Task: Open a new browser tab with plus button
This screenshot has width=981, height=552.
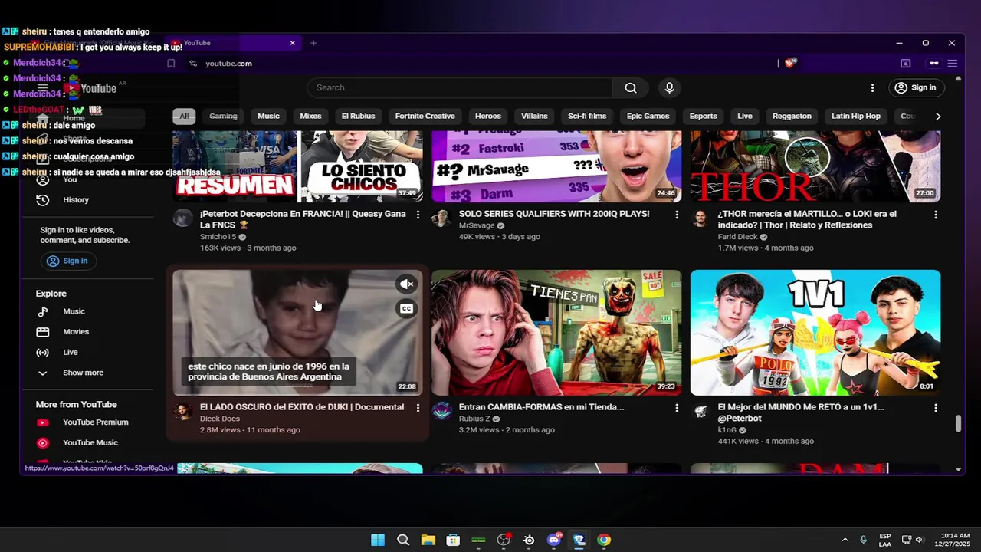Action: (313, 43)
